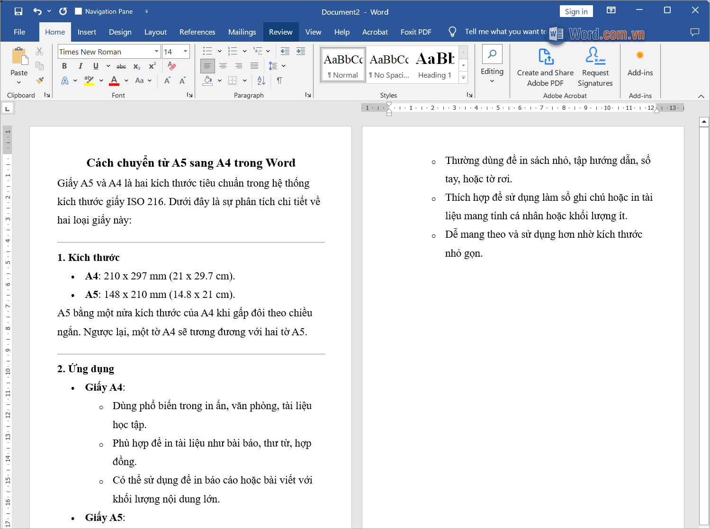Expand the highlight color dropdown arrow
The image size is (710, 529).
click(x=101, y=81)
